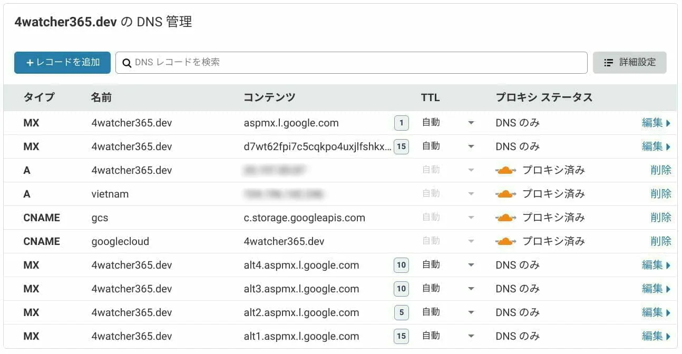Image resolution: width=682 pixels, height=354 pixels.
Task: Click priority badge on alt2.aspmx.l.google.com row
Action: pos(401,312)
